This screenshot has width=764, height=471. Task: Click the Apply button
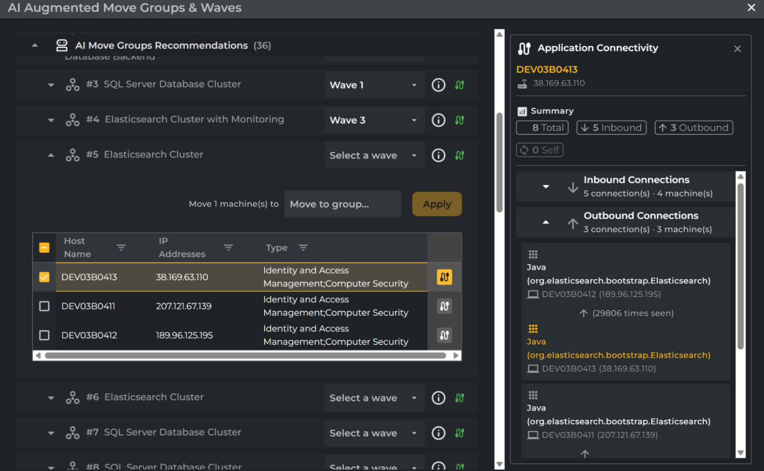point(437,204)
